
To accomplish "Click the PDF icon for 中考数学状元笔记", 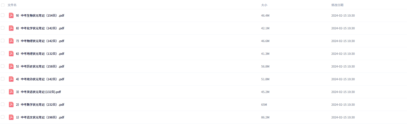I will tap(11, 105).
